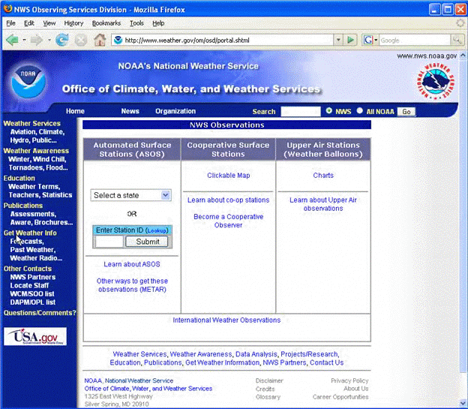Image resolution: width=468 pixels, height=409 pixels.
Task: Click Education sidebar heading
Action: coord(19,179)
